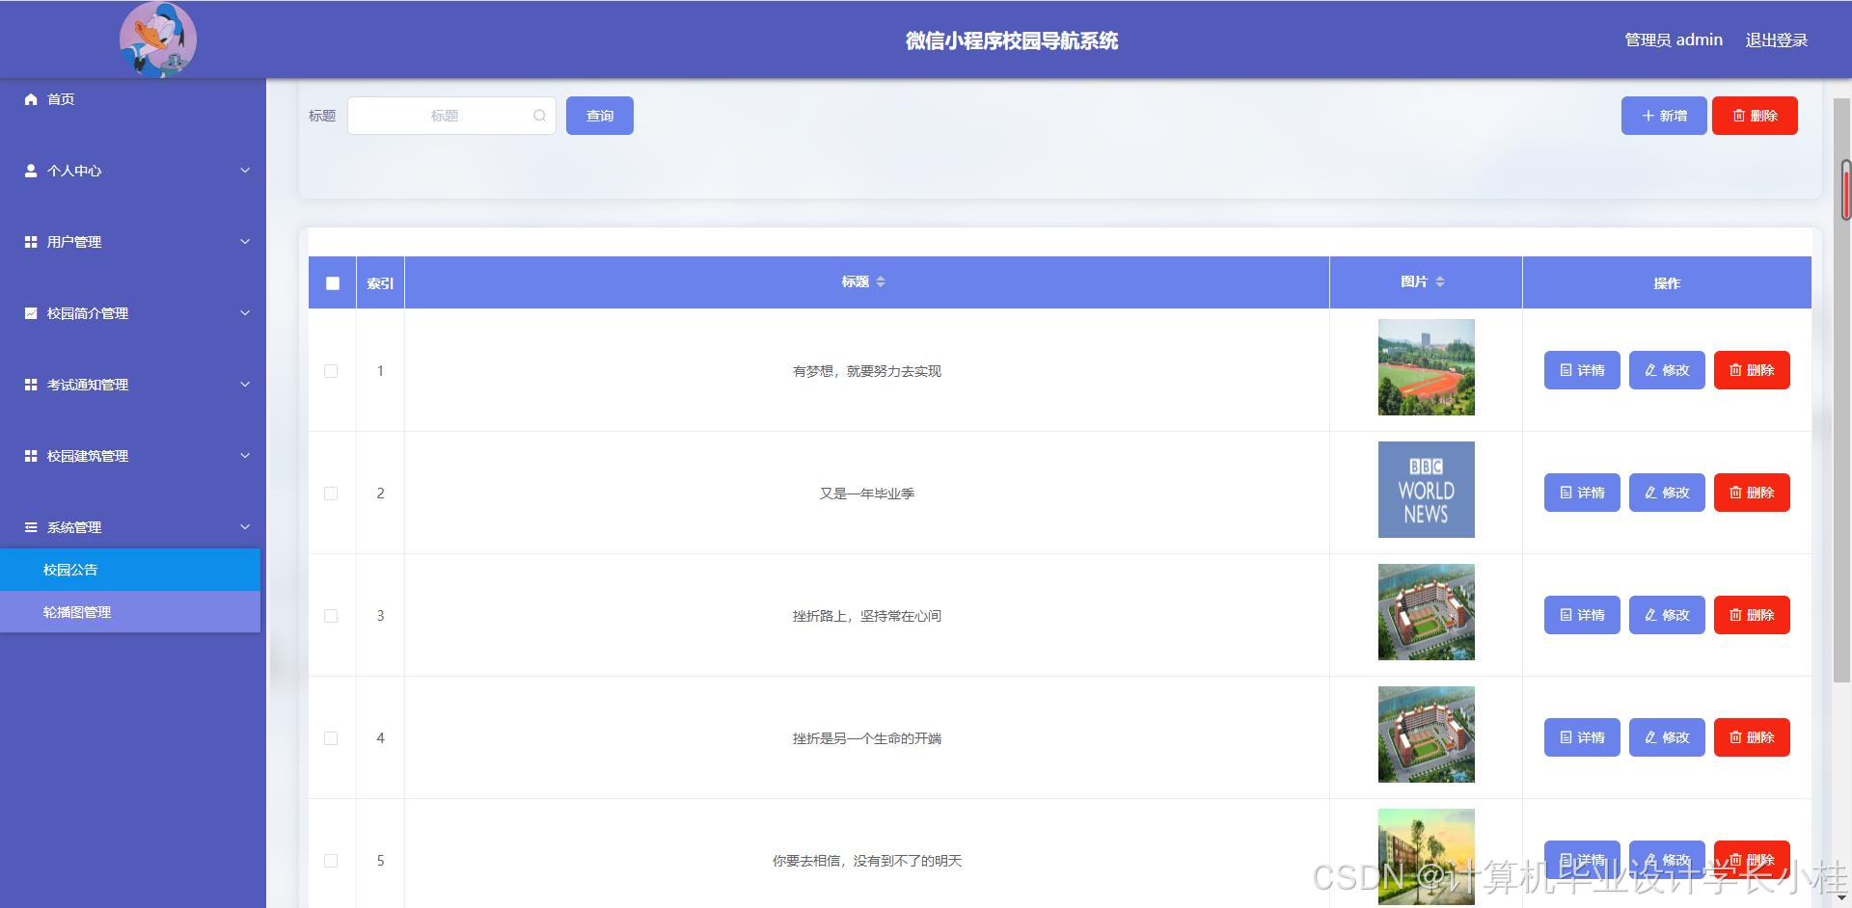This screenshot has width=1852, height=908.
Task: Click the search magnifier icon in 标题 field
Action: pyautogui.click(x=539, y=116)
